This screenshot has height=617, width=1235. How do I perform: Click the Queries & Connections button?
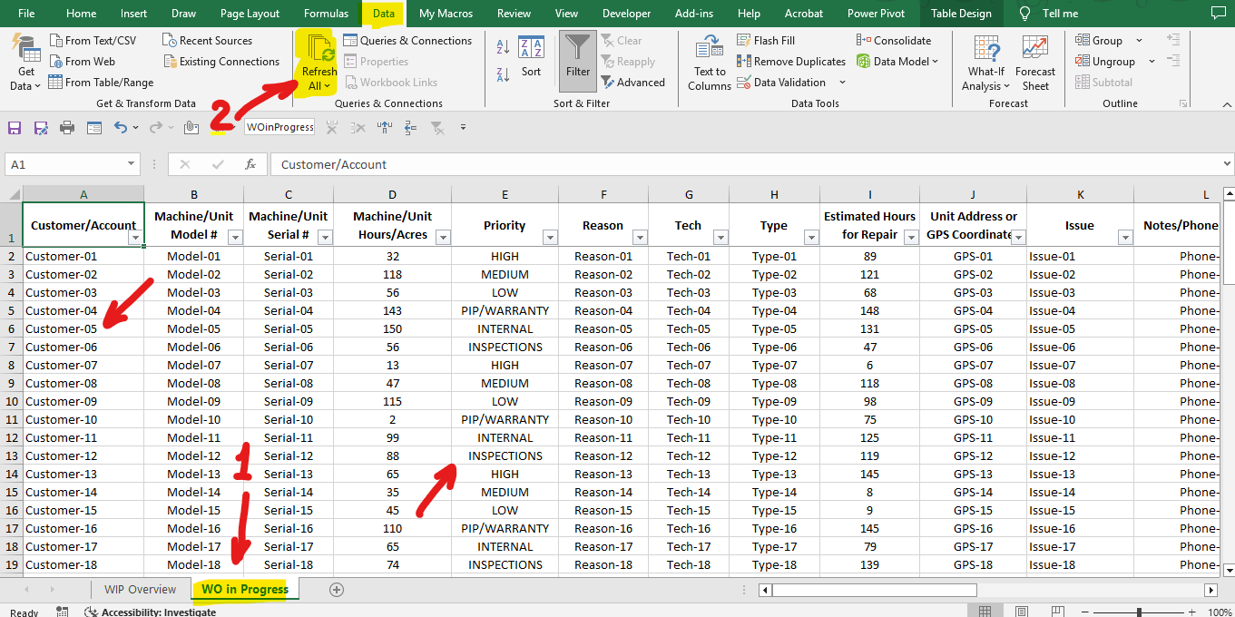point(408,40)
